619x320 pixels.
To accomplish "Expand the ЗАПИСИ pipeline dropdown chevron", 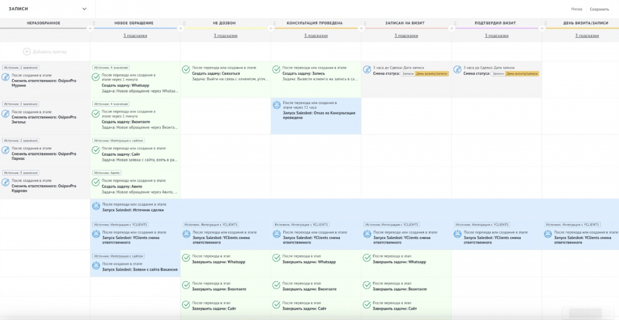I will coord(84,9).
